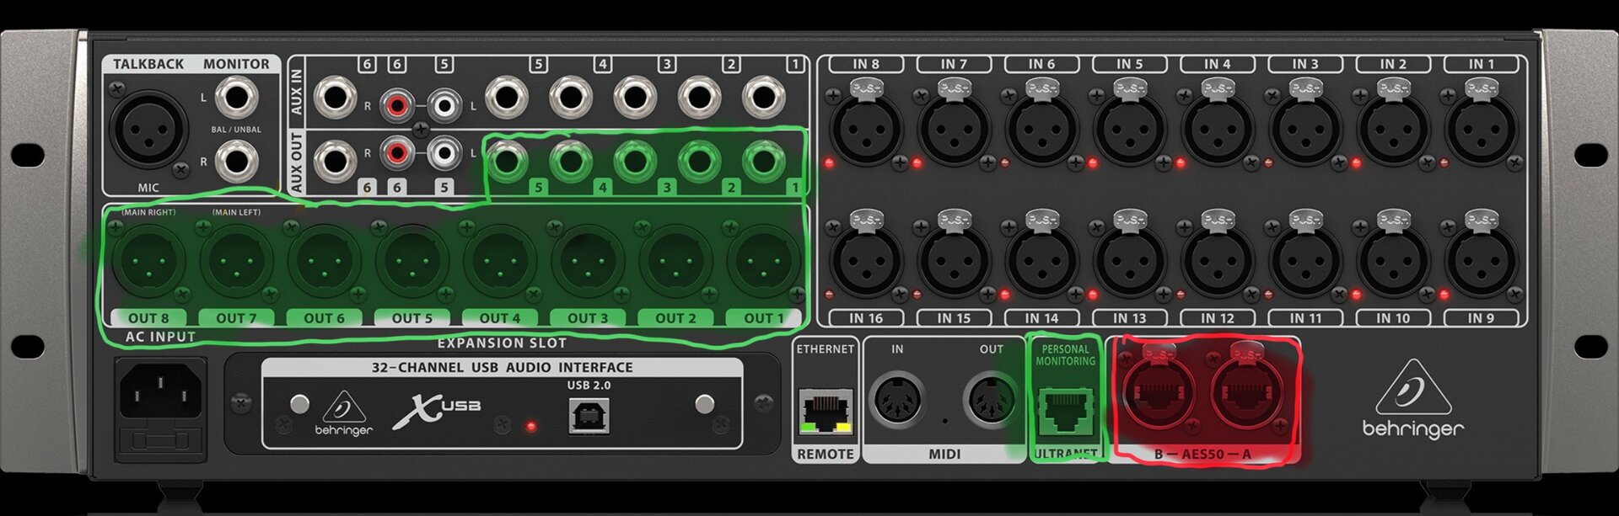Click the Monitor L jack

[237, 98]
